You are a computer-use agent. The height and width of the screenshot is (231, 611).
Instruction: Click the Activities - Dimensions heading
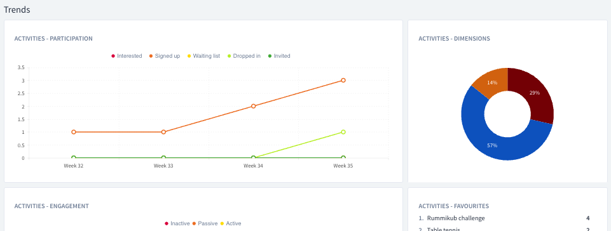(x=455, y=39)
